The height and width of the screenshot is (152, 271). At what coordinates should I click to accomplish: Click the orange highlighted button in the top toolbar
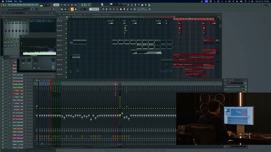pyautogui.click(x=72, y=9)
